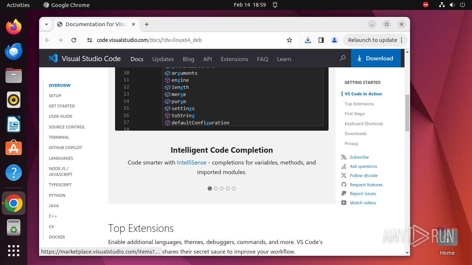Open a new Chrome tab
Screen dimensions: 472x265
click(x=147, y=24)
